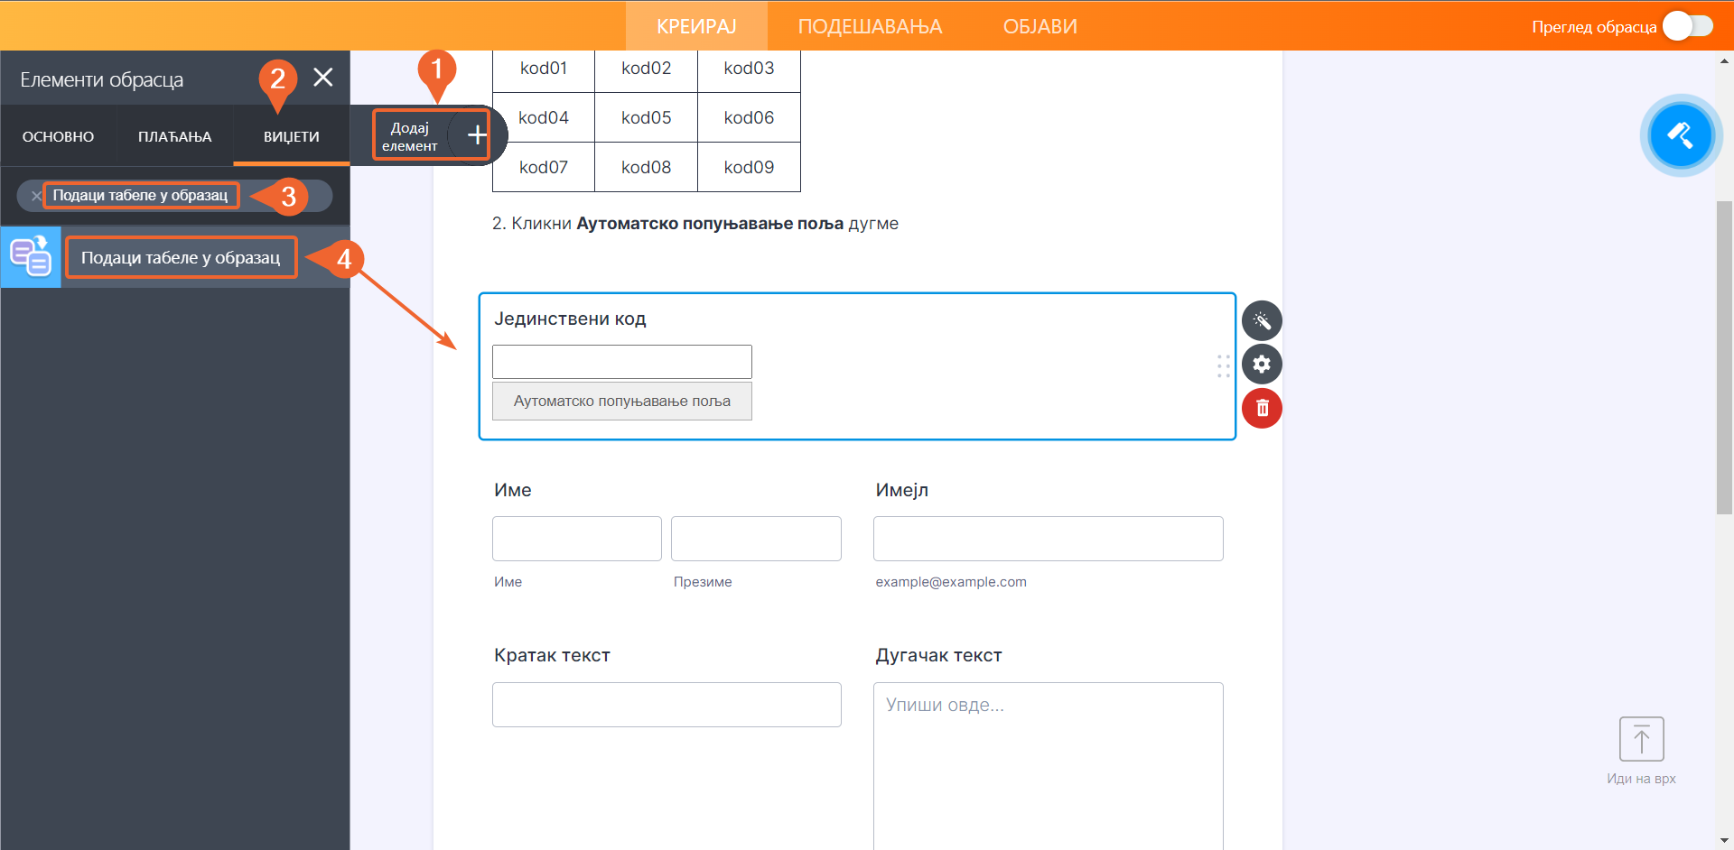Click the example@example.com sublabel
The image size is (1734, 850).
[951, 582]
